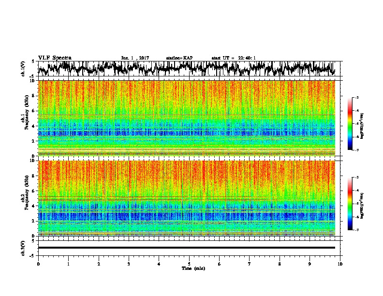Click the "start UT = 22:40:1" text
The image size is (383, 296).
(x=234, y=58)
